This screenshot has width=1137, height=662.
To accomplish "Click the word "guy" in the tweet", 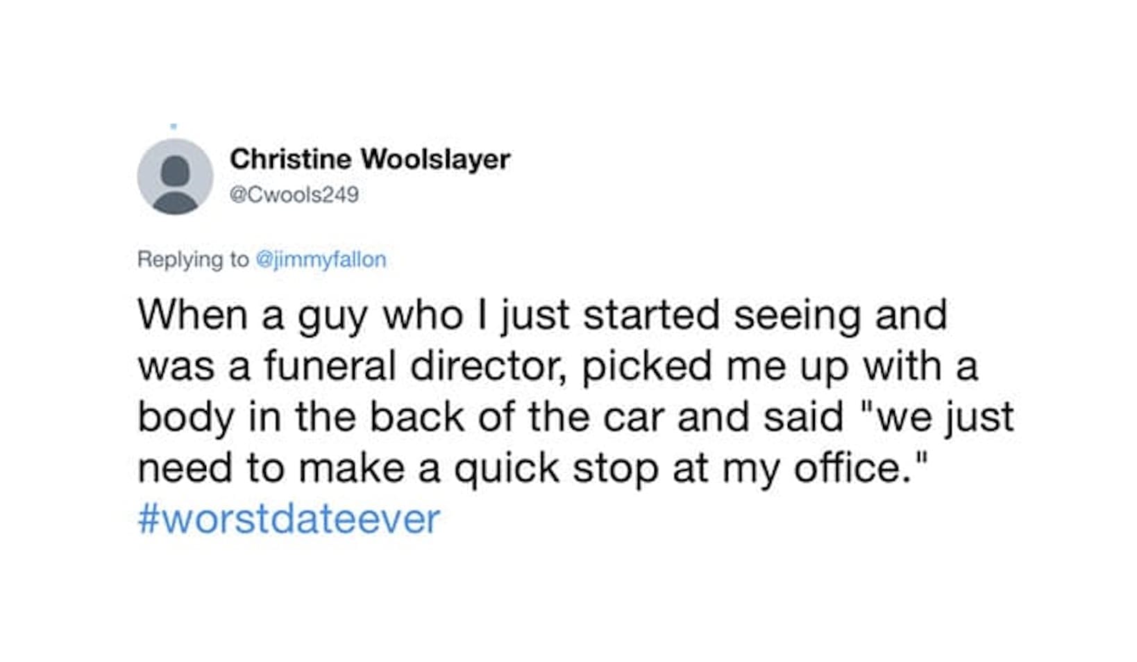I will (332, 314).
